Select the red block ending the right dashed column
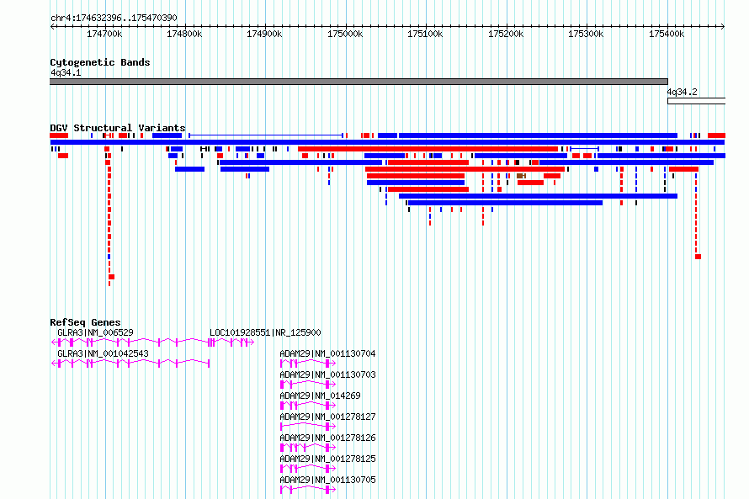The image size is (749, 499). click(x=698, y=257)
